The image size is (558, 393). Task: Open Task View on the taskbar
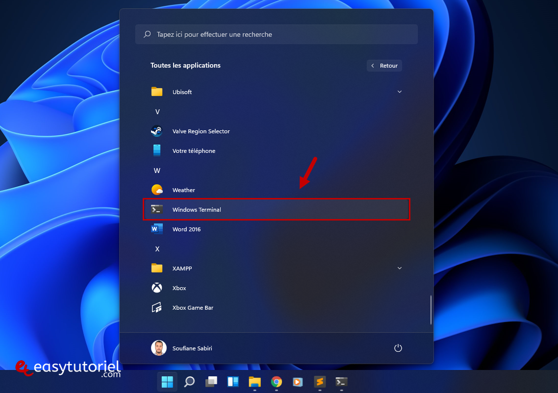[x=211, y=382]
